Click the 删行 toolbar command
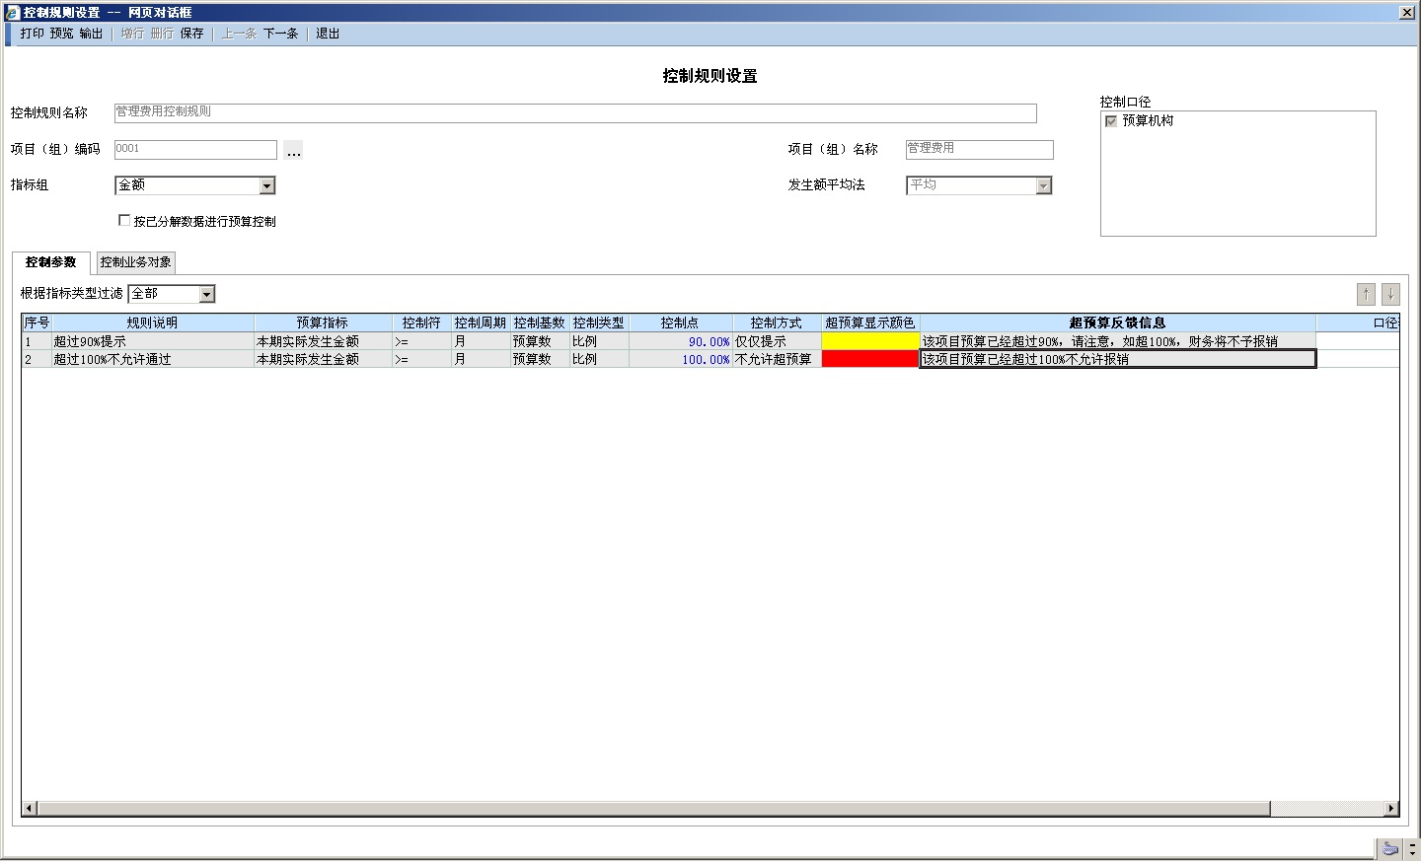Screen dimensions: 1421x862 [162, 34]
